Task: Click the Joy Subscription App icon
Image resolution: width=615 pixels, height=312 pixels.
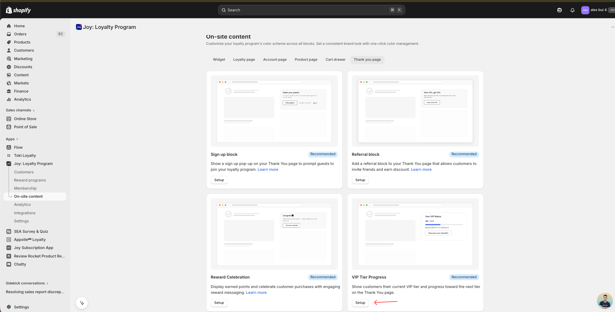Action: point(9,248)
